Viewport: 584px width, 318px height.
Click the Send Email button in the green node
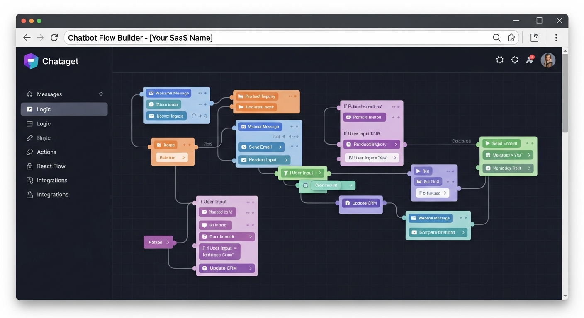(x=501, y=143)
